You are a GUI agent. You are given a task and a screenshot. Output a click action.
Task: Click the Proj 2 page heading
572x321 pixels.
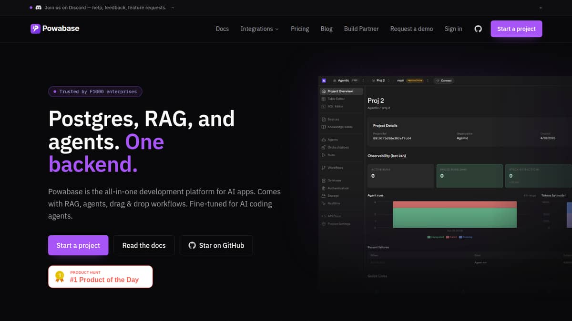coord(376,100)
